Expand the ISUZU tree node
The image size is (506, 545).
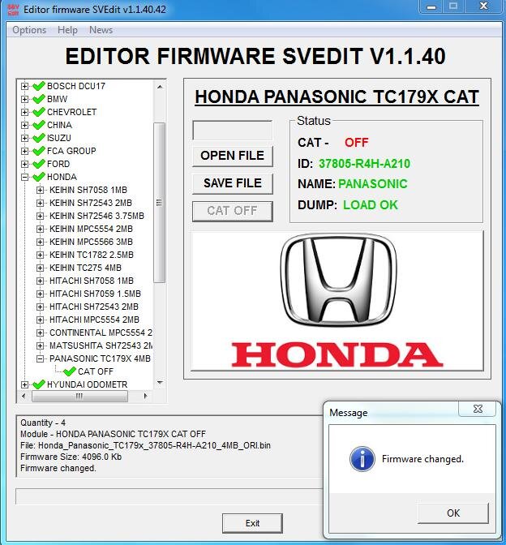click(24, 138)
